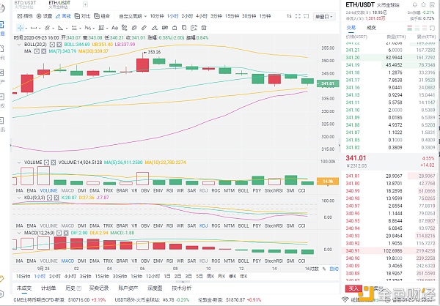The width and height of the screenshot is (440, 306).
Task: Switch to the 成交 trades tab
Action: (x=371, y=28)
